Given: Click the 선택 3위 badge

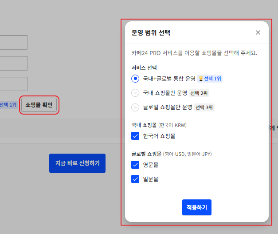Looking at the screenshot, I should coord(205,107).
